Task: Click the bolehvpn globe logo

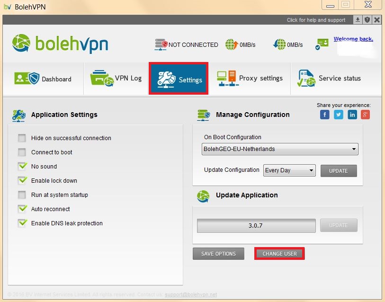Action: [21, 43]
